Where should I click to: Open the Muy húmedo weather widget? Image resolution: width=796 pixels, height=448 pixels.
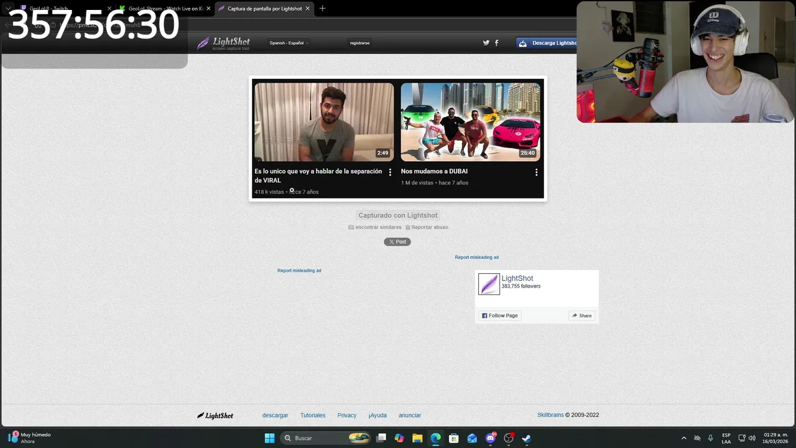pyautogui.click(x=29, y=438)
